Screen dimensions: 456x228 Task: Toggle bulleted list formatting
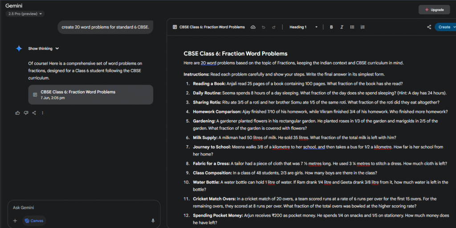point(352,27)
